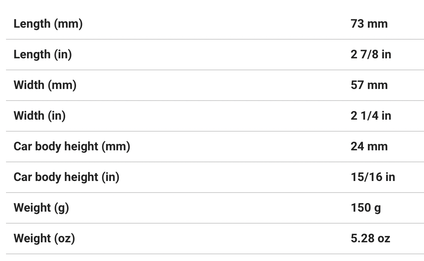
Task: Select the 15/16 in value
Action: 373,177
